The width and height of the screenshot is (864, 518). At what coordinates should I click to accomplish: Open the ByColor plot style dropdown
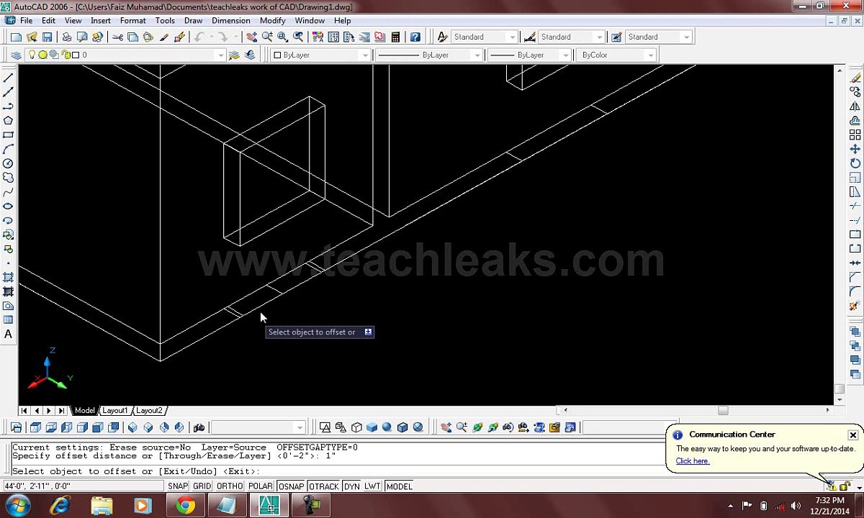click(x=616, y=55)
